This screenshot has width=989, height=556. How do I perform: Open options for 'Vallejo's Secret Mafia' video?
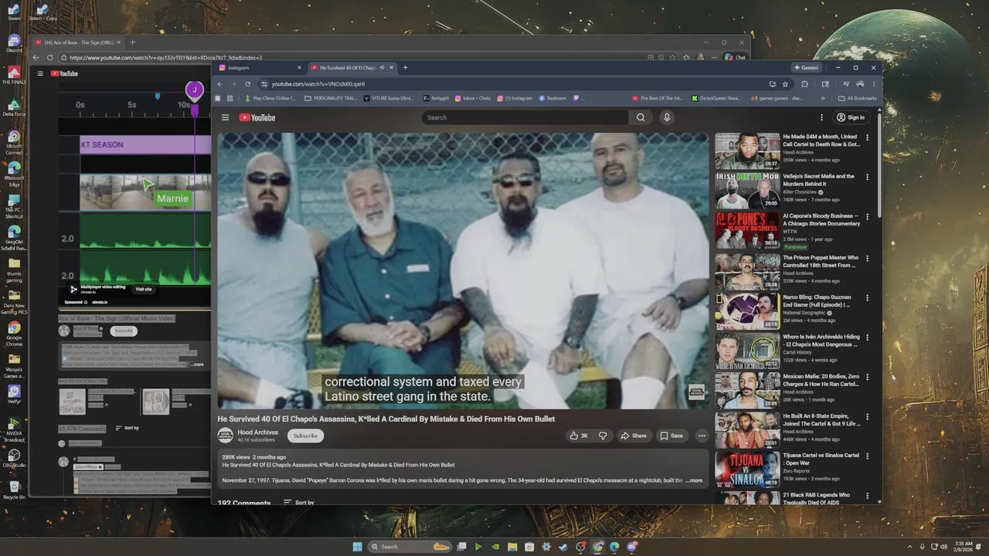[867, 177]
